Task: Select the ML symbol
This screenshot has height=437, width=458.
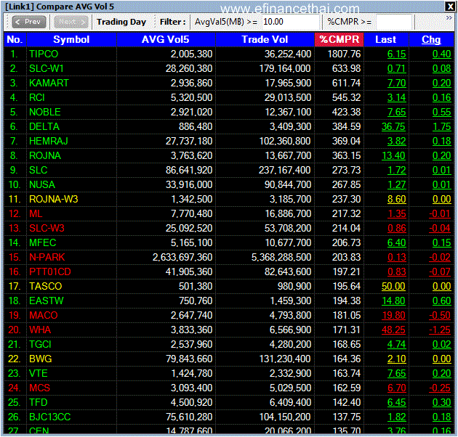Action: tap(36, 214)
